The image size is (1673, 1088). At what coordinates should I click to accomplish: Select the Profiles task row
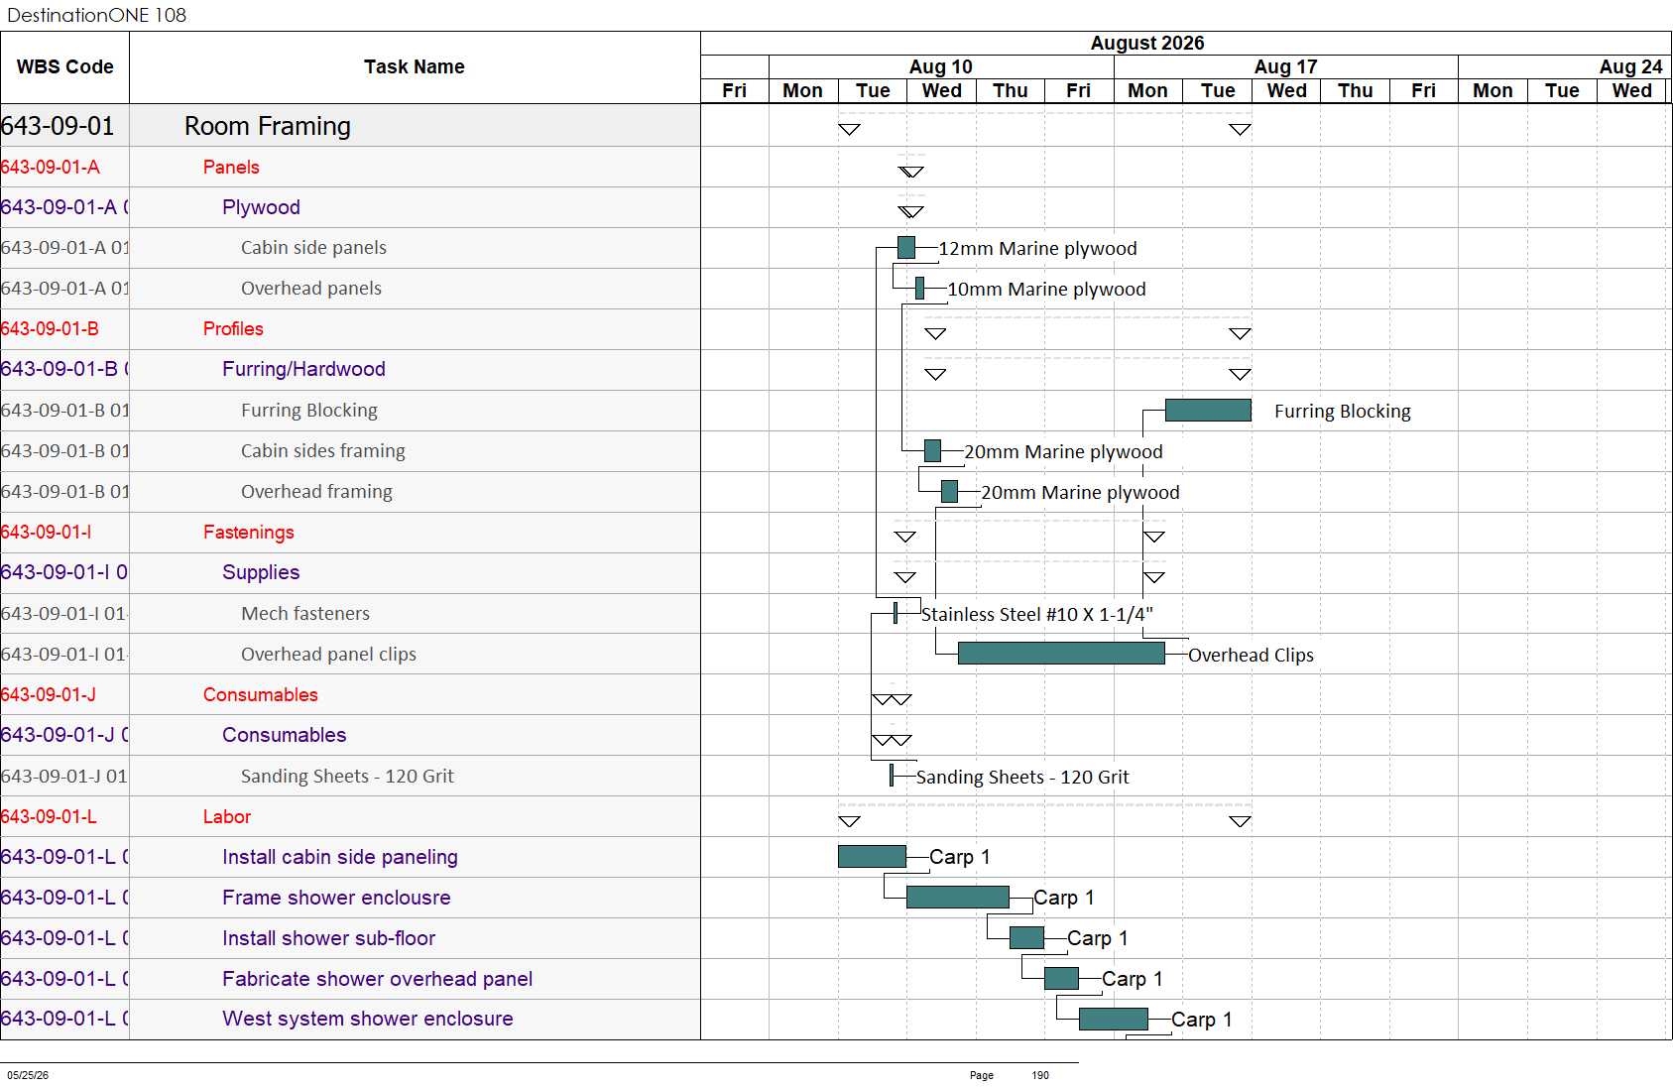(350, 328)
